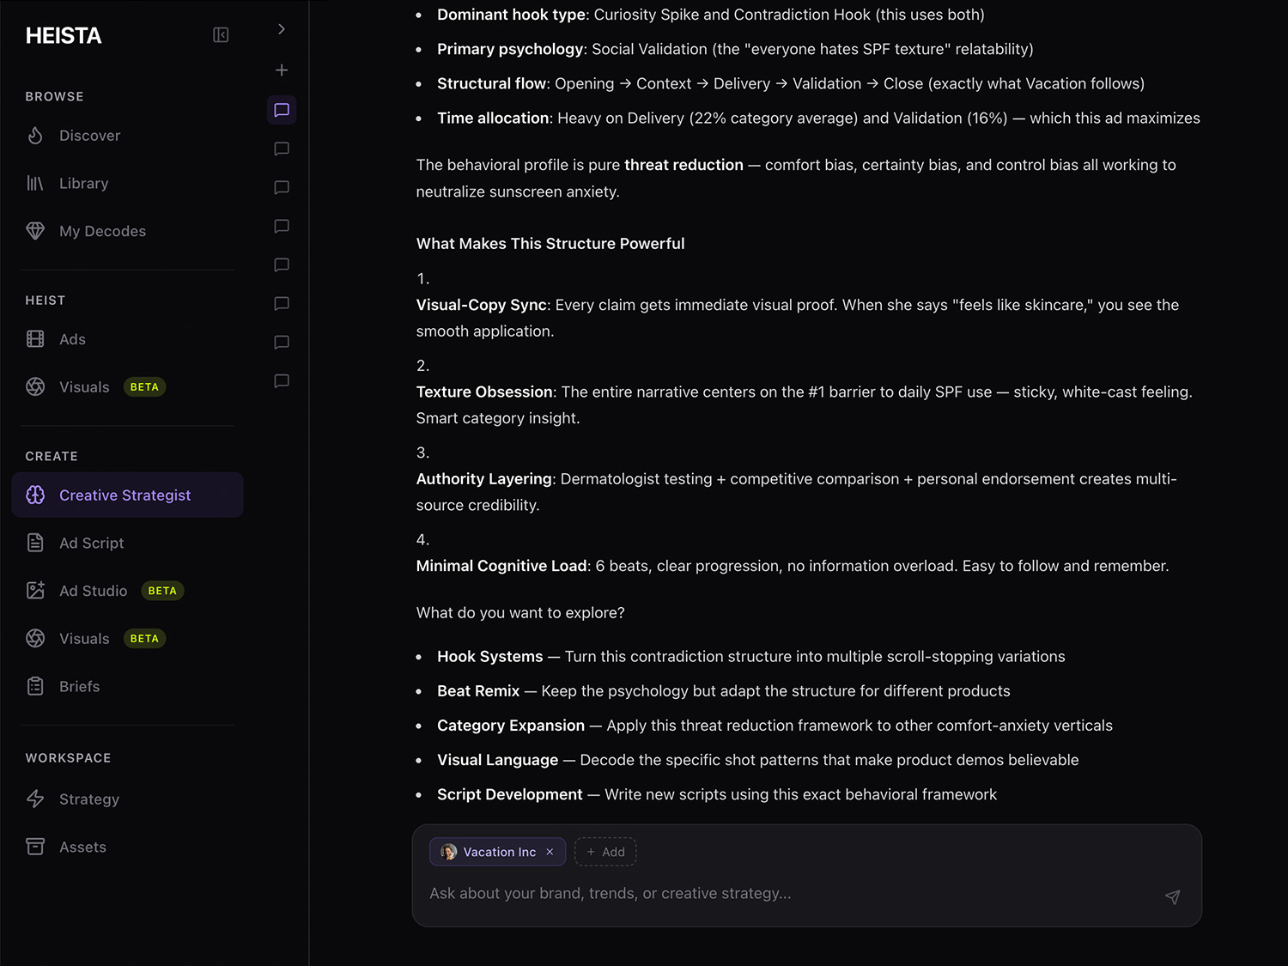Open the active highlighted chat icon

282,110
